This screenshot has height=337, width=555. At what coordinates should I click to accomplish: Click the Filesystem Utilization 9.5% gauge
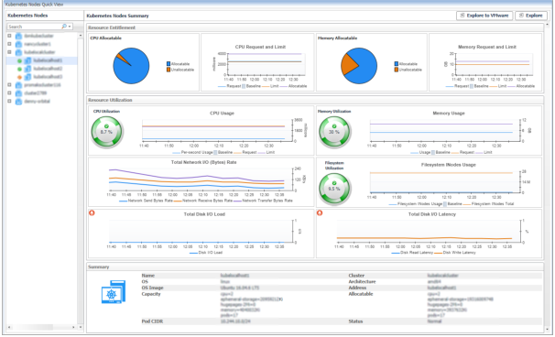(334, 189)
